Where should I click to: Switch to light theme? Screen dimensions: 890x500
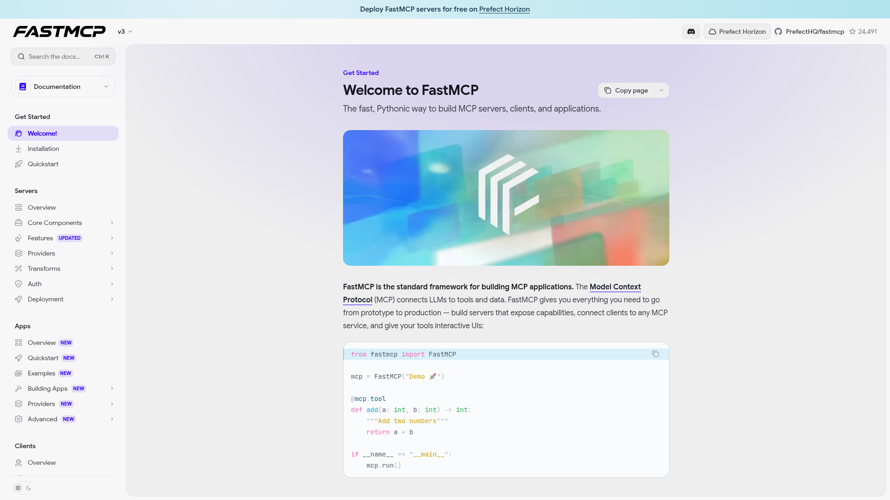pos(18,488)
